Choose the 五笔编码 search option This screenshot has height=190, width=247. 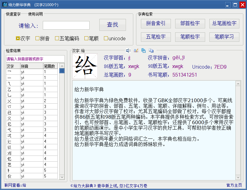click(x=57, y=38)
